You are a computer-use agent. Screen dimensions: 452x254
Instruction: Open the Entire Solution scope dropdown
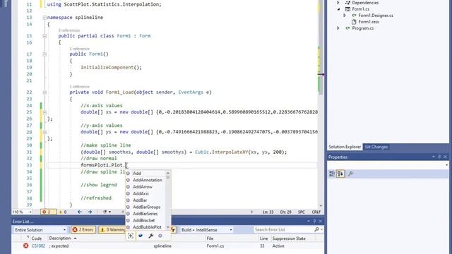coord(40,230)
